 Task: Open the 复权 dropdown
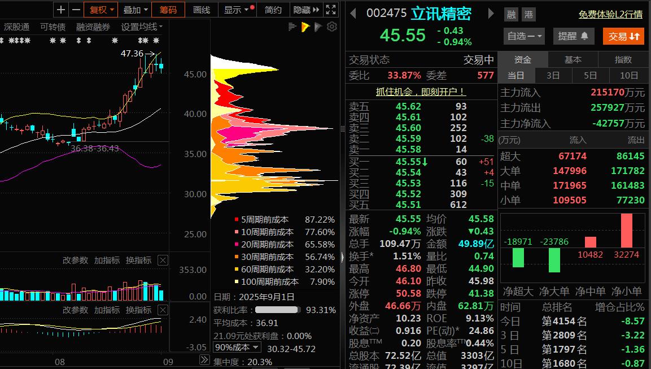(101, 10)
